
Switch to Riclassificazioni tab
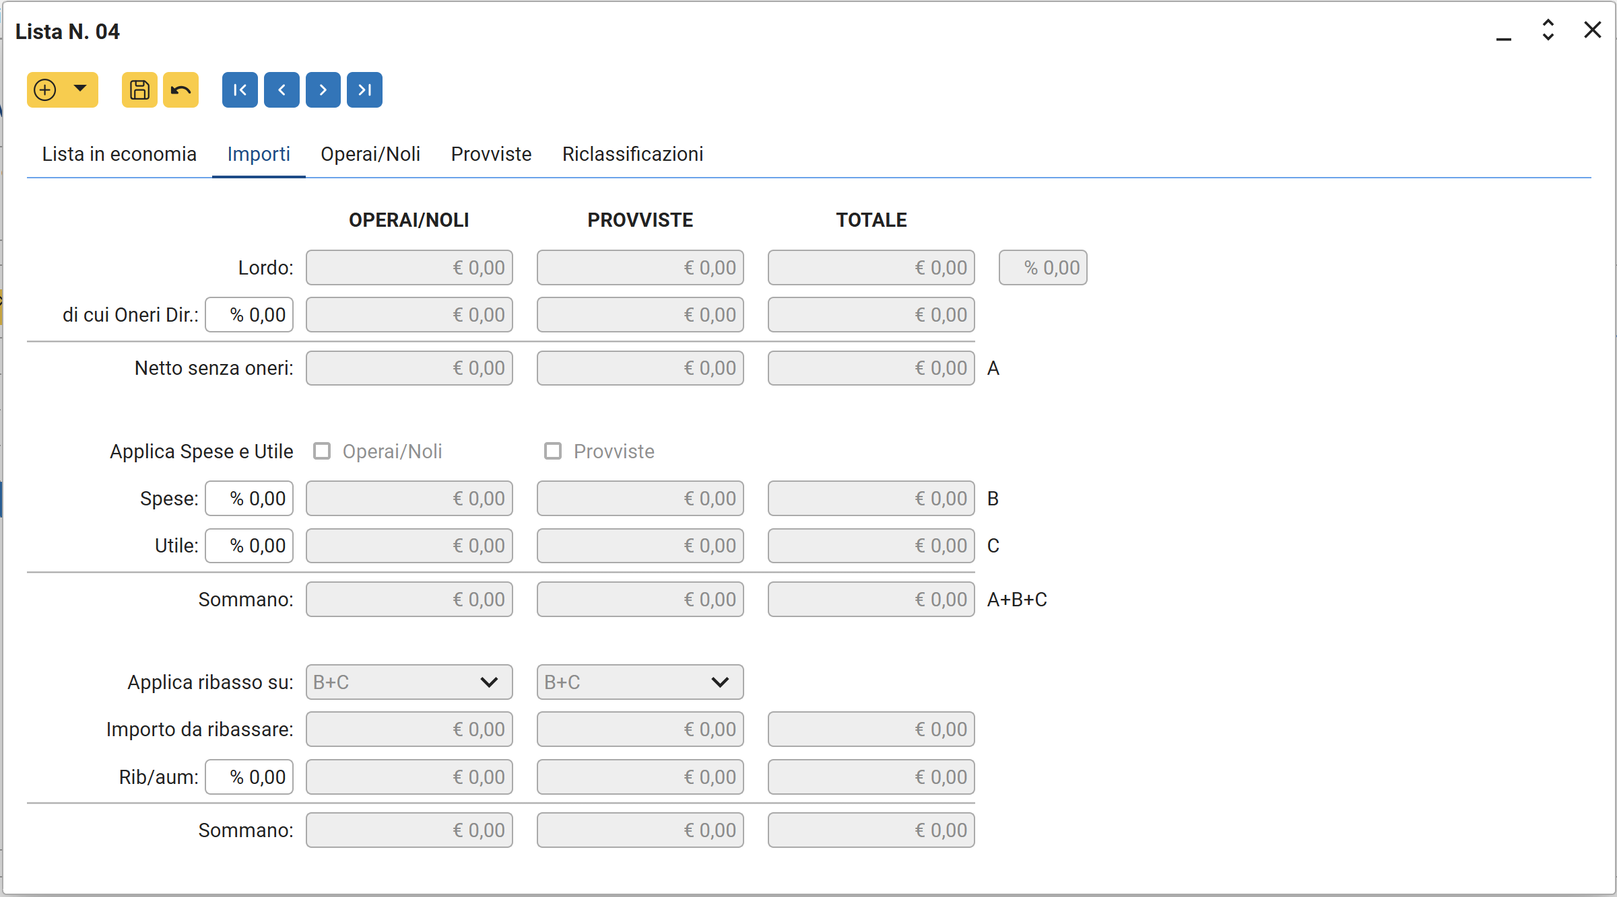coord(632,154)
